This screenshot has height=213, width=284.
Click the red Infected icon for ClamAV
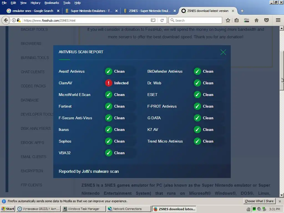coord(109,83)
